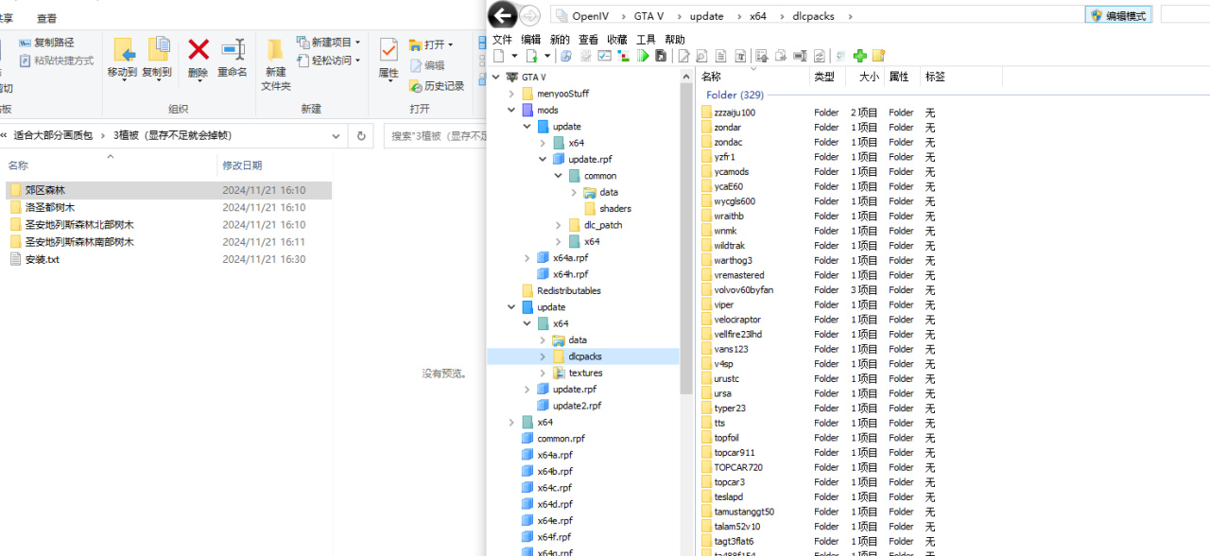The image size is (1210, 556).
Task: Open the File (文件) menu in OpenIV
Action: tap(502, 39)
